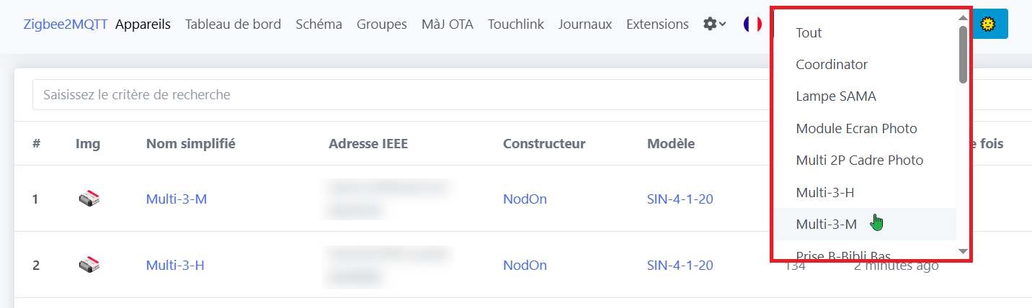Choose 'Coordinator' from the dropdown list
This screenshot has width=1032, height=308.
(x=831, y=64)
